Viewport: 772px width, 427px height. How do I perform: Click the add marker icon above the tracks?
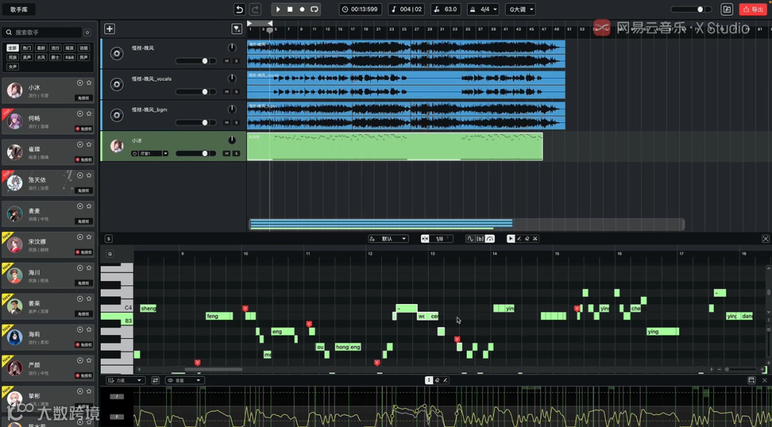tap(237, 29)
